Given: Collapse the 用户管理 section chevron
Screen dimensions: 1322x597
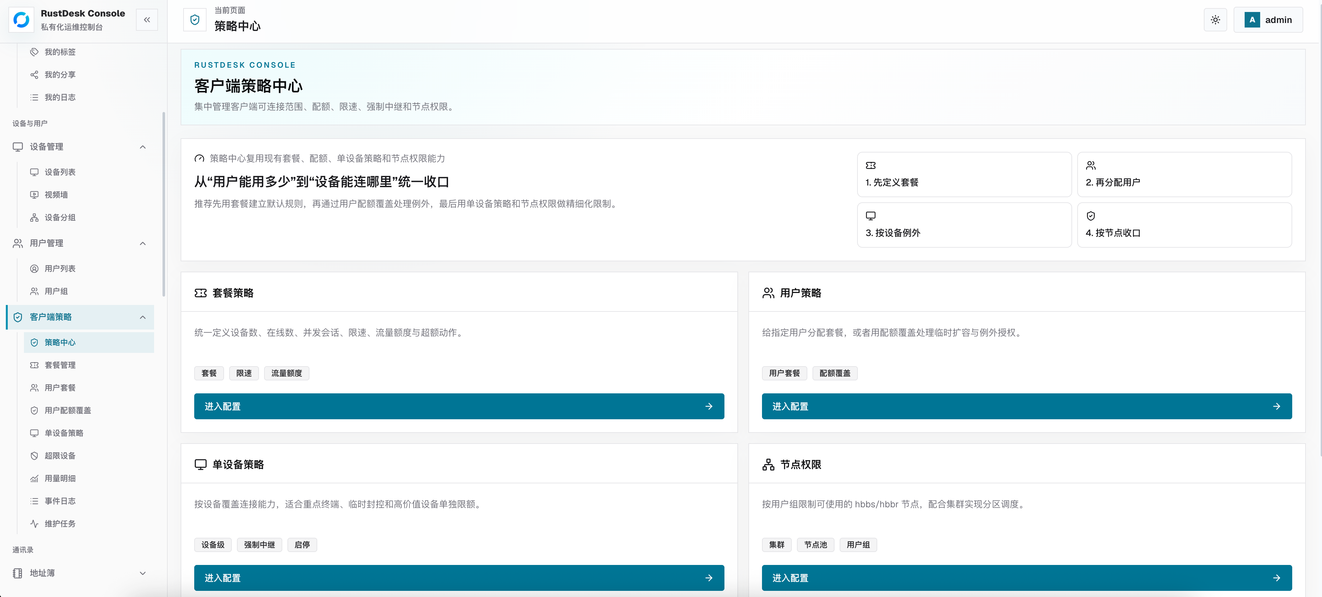Looking at the screenshot, I should point(143,243).
